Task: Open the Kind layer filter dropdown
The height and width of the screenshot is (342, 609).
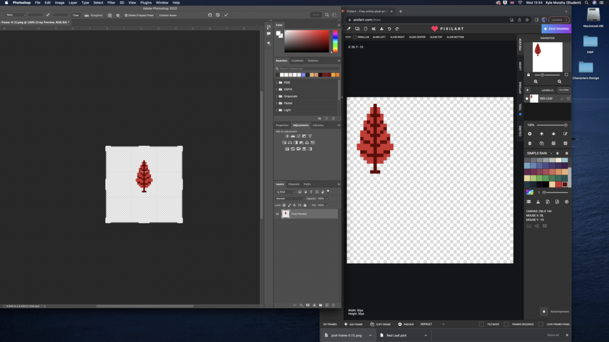Action: (285, 192)
